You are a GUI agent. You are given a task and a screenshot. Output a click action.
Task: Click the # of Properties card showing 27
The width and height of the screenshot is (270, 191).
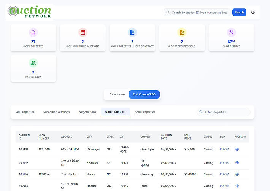[x=33, y=38]
